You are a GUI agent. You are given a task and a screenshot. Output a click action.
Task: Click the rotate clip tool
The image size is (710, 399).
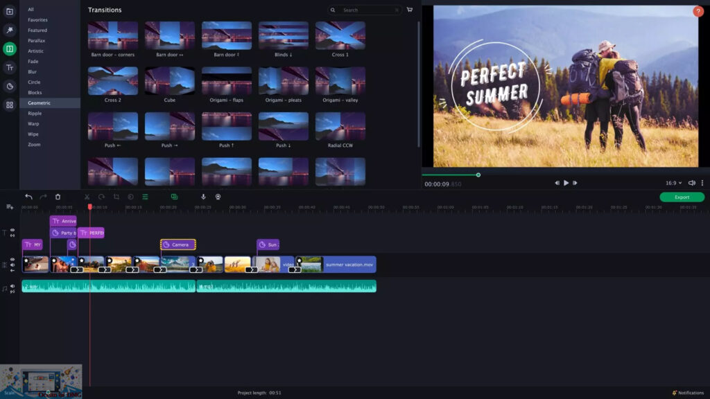[x=101, y=197]
